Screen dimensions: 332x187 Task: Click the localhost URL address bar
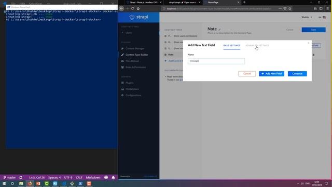click(219, 9)
